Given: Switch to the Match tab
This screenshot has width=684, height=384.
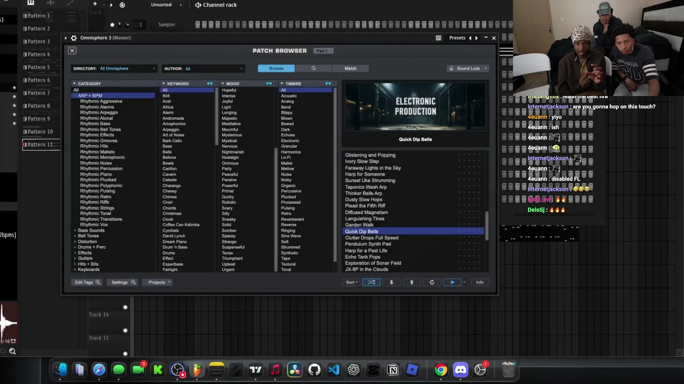Looking at the screenshot, I should 351,68.
